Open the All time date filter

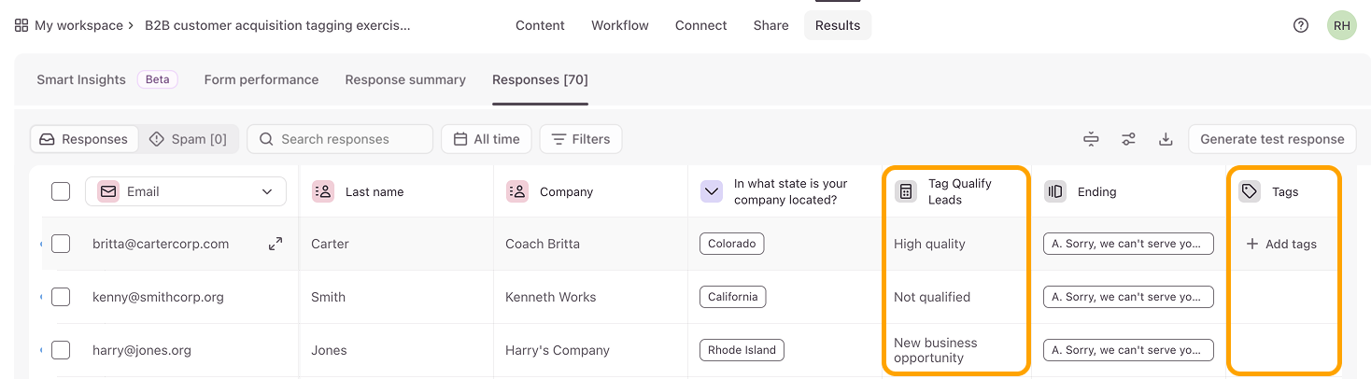(487, 139)
